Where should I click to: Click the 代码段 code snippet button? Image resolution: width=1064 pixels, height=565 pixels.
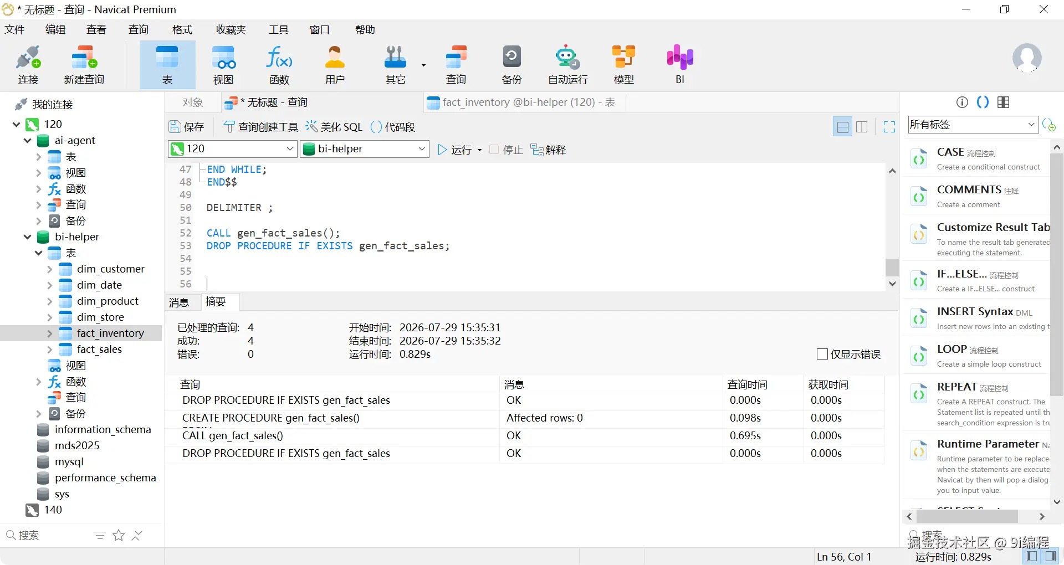tap(393, 127)
